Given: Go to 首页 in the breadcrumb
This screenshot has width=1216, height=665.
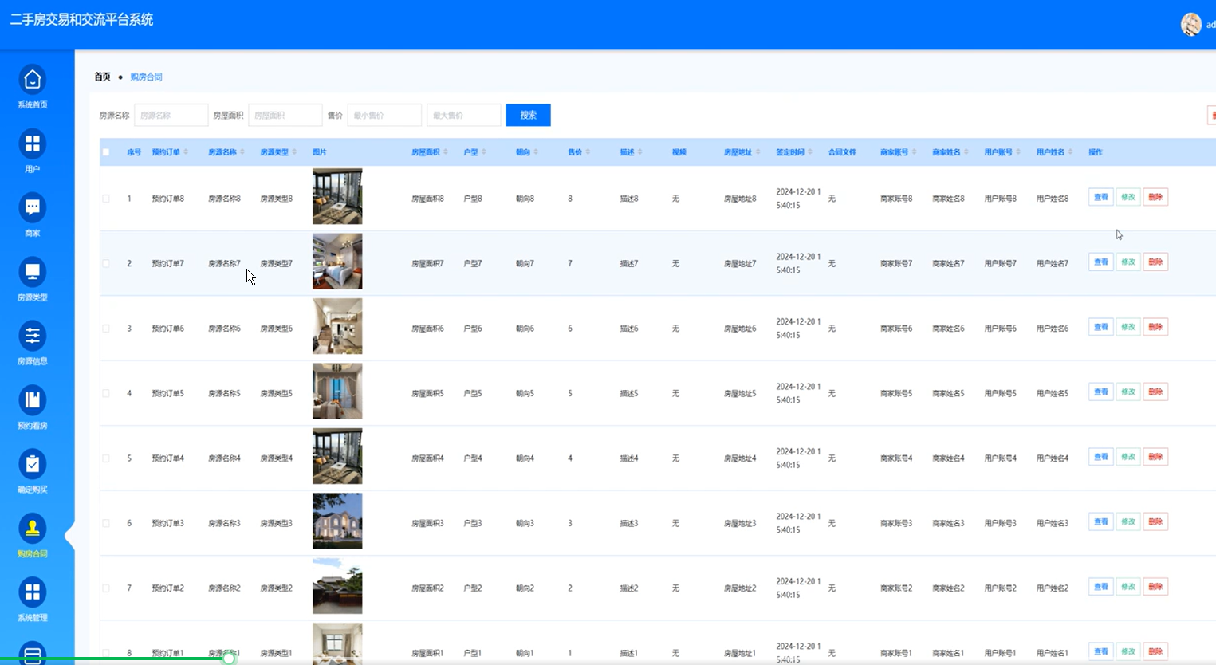Looking at the screenshot, I should tap(102, 77).
